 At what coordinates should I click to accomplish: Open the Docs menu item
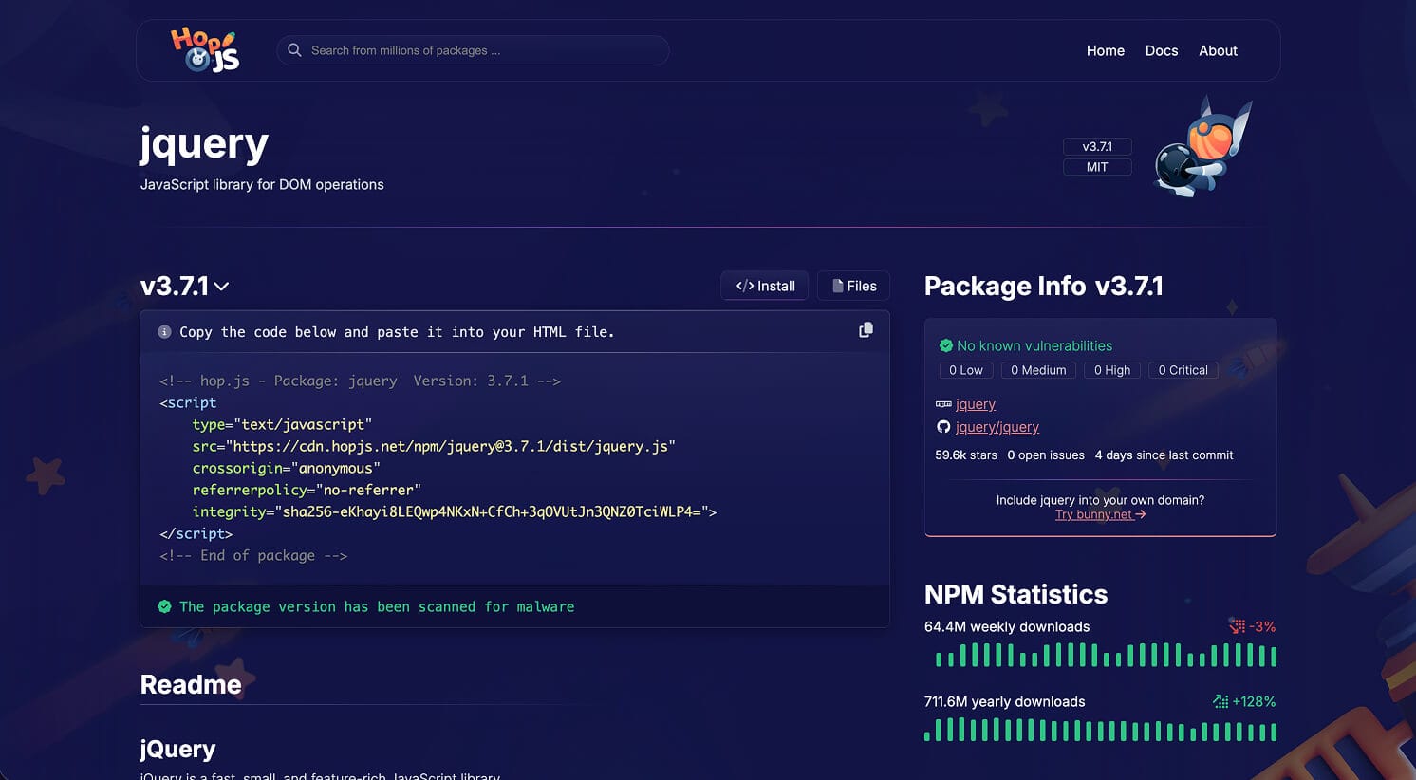point(1161,50)
